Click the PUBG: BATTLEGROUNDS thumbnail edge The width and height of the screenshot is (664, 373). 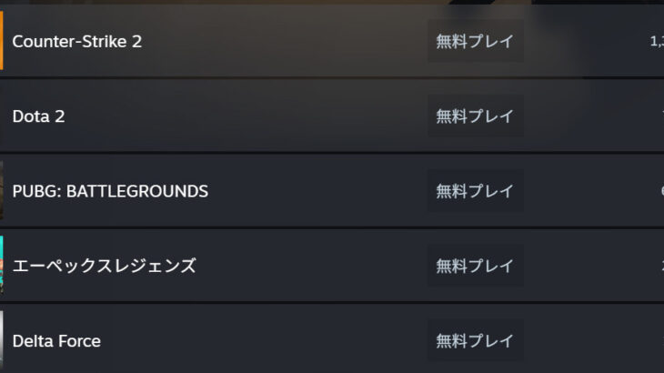(x=1, y=190)
